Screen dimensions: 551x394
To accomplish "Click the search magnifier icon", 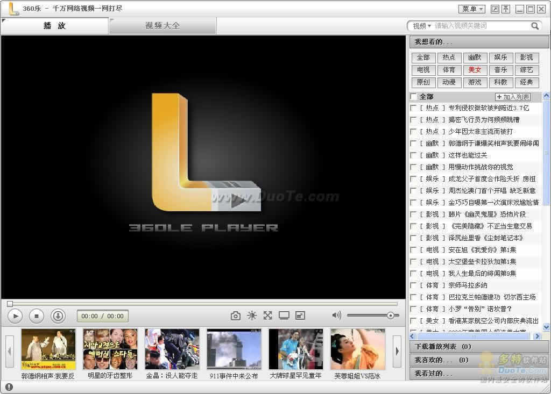I will [x=534, y=26].
